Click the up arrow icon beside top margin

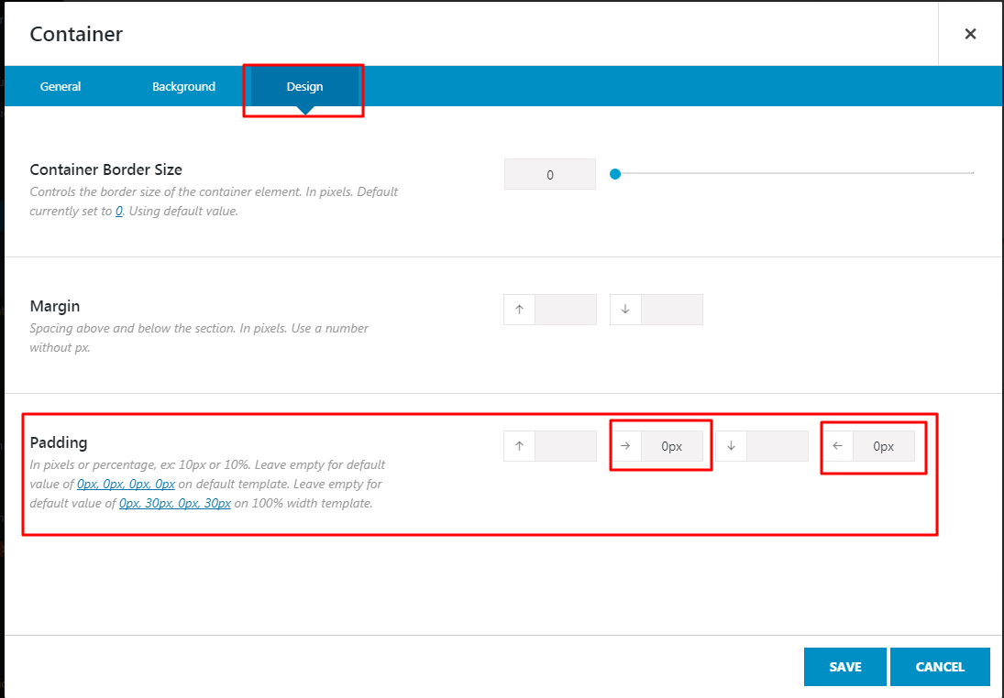(519, 309)
